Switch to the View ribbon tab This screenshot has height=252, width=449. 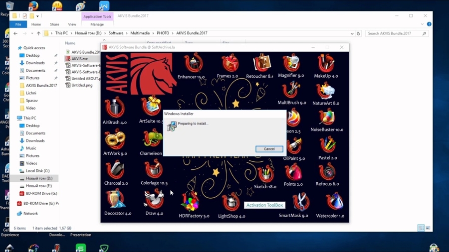[72, 24]
